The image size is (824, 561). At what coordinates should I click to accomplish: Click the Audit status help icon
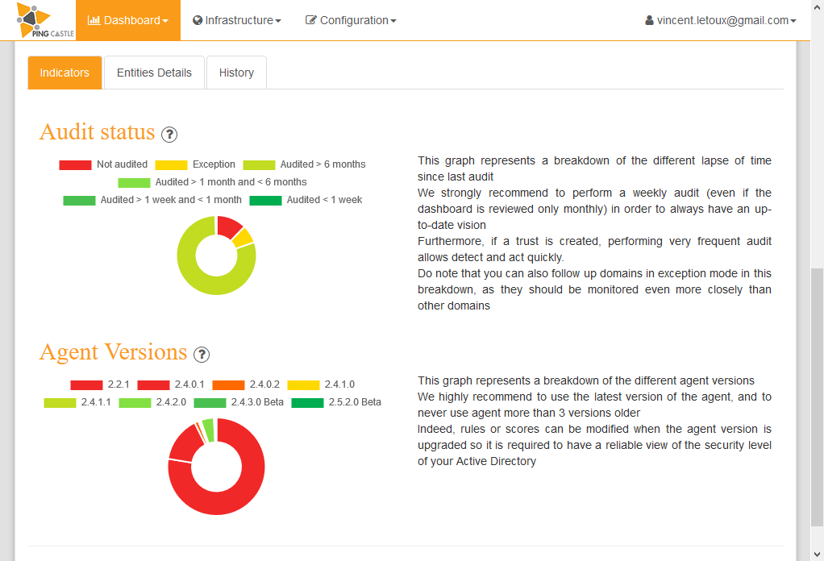click(169, 135)
